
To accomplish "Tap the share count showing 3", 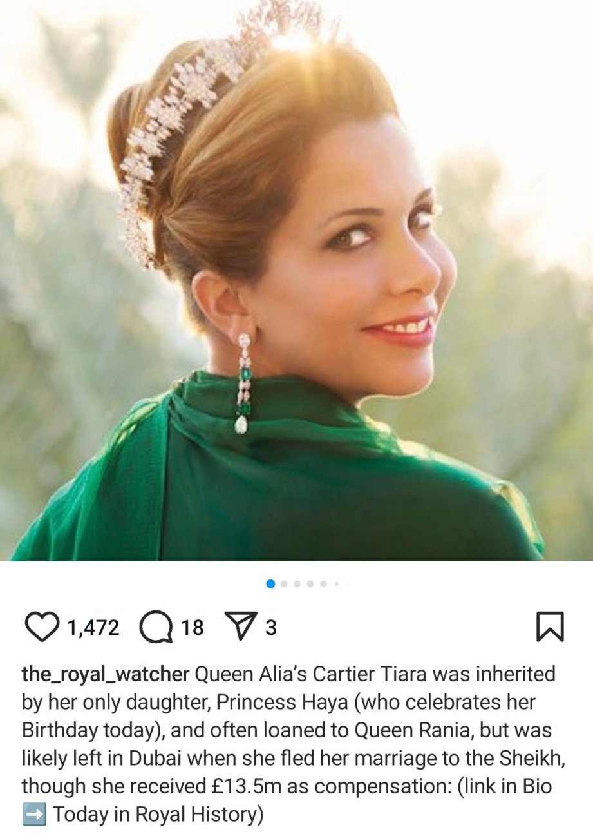I will (x=271, y=628).
